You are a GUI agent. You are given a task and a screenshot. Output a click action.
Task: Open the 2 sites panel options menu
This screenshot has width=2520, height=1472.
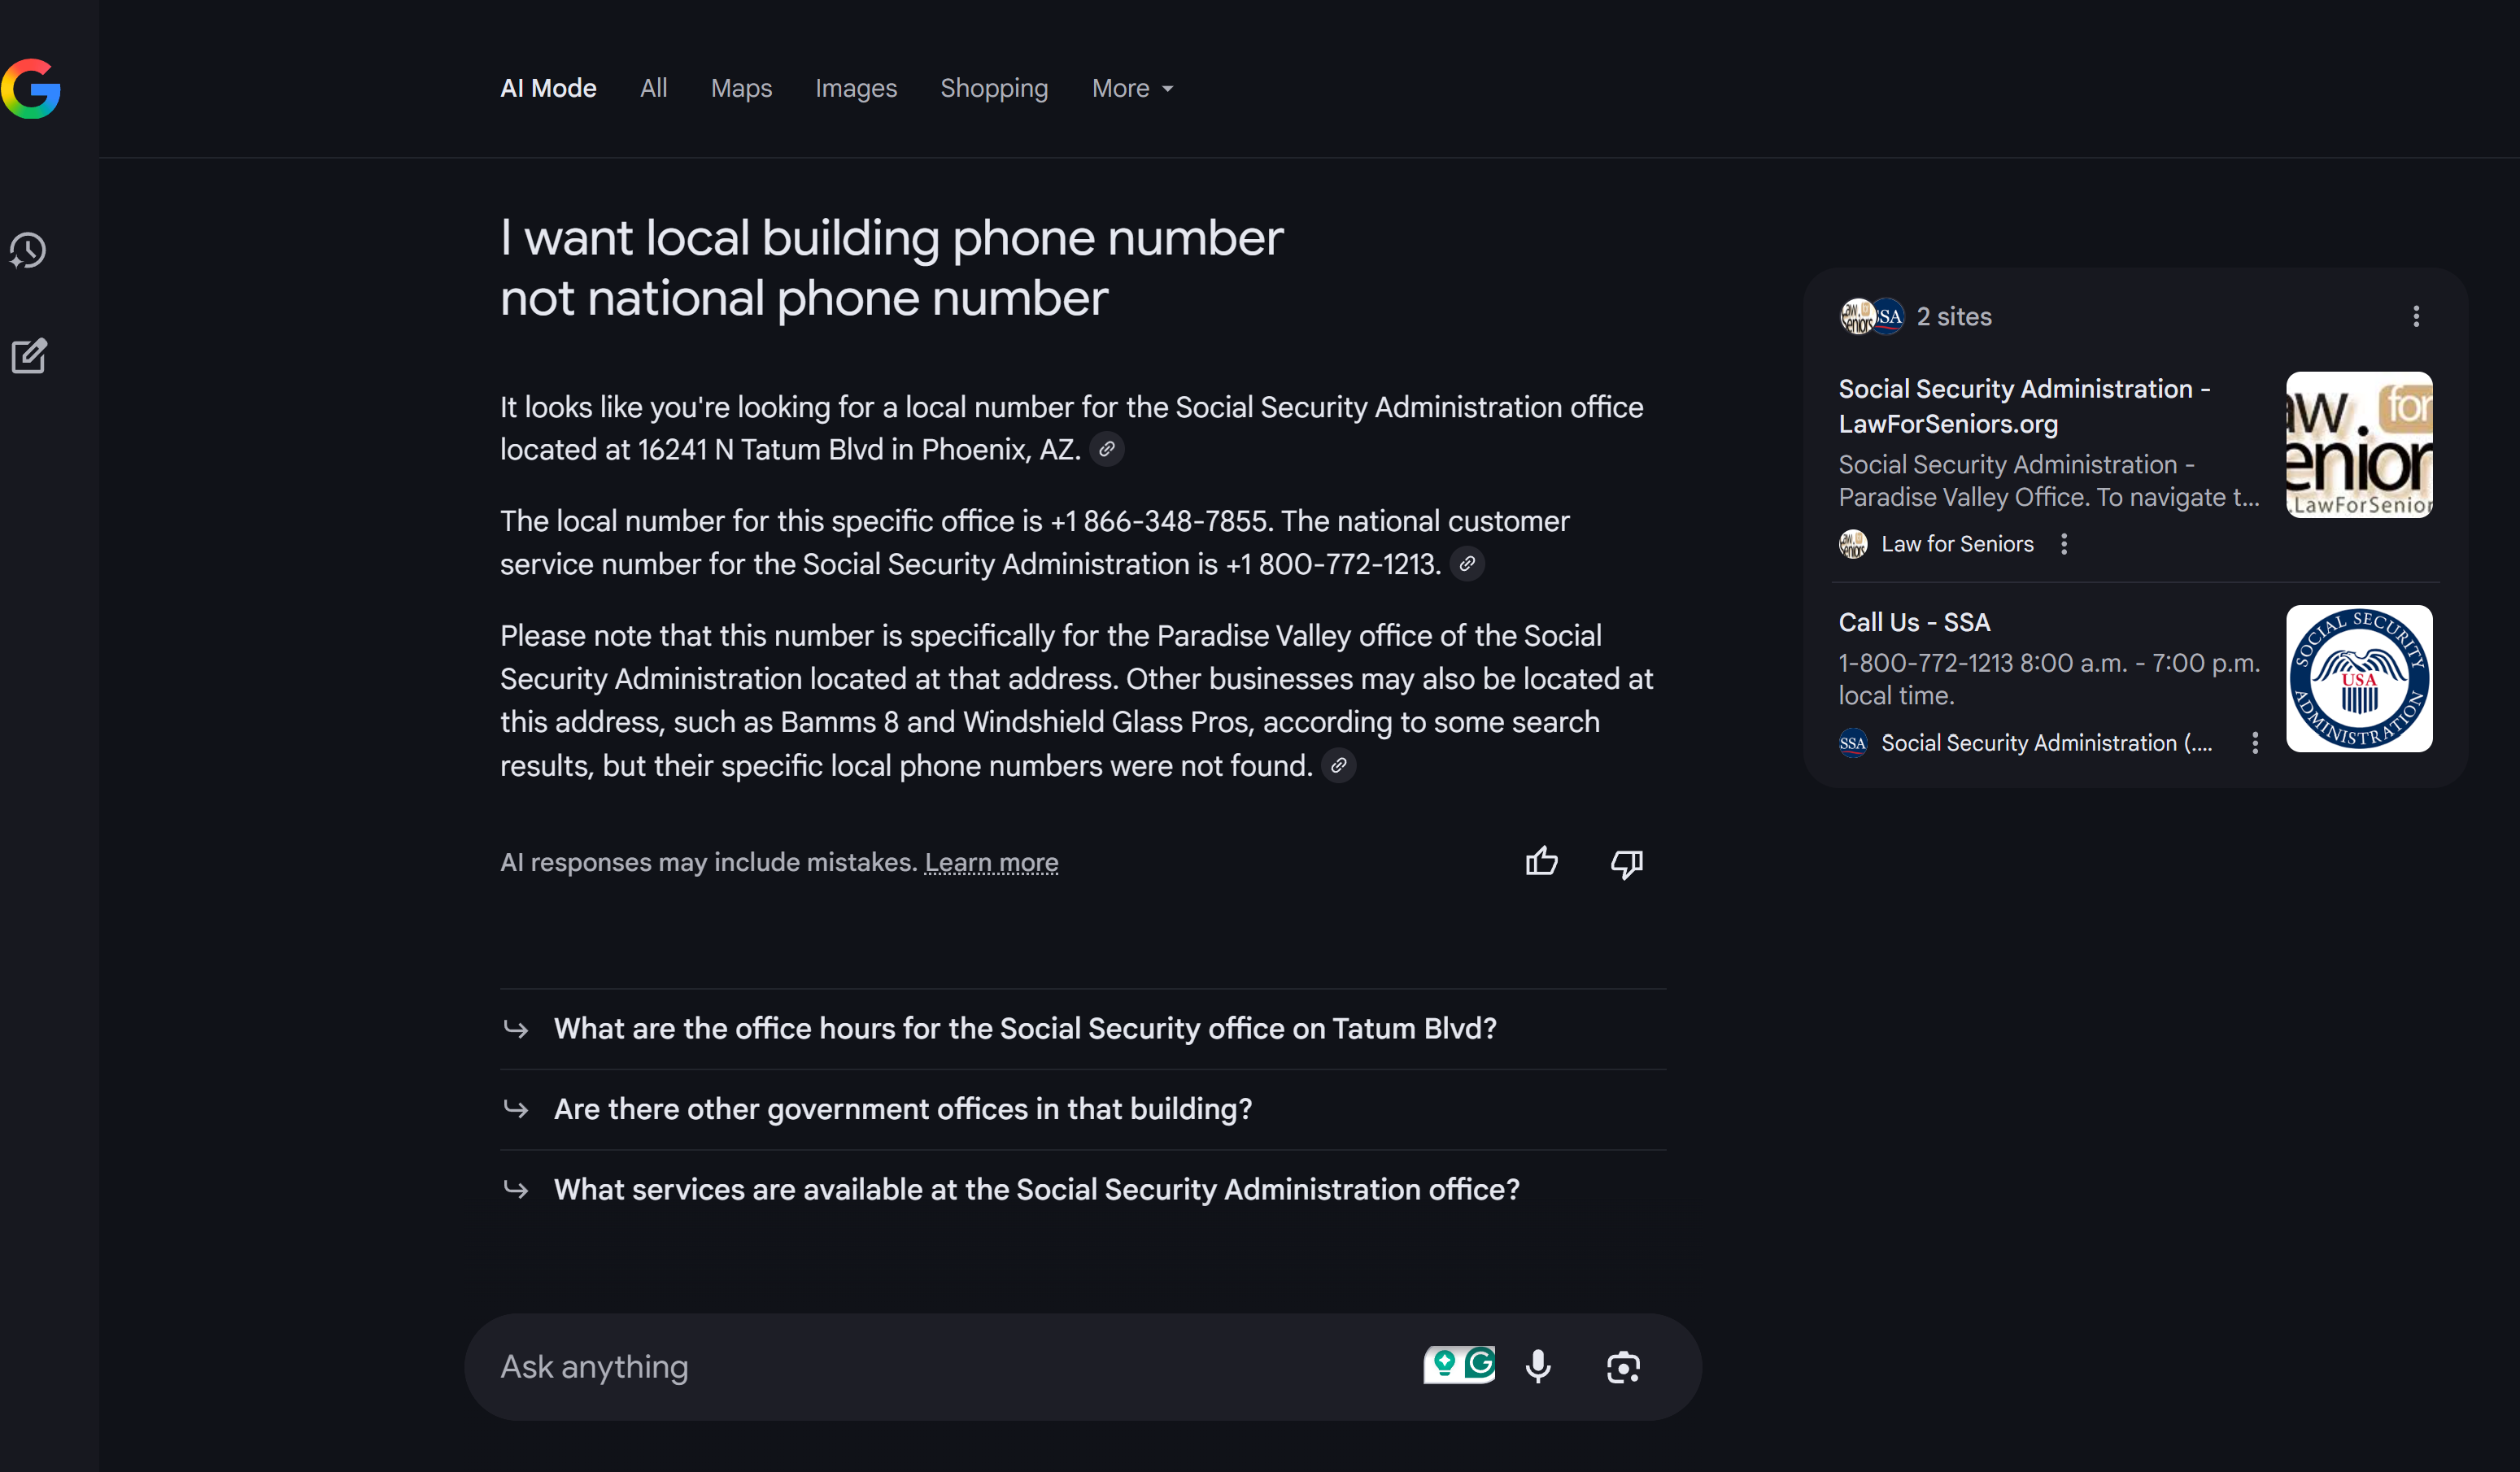[2416, 317]
